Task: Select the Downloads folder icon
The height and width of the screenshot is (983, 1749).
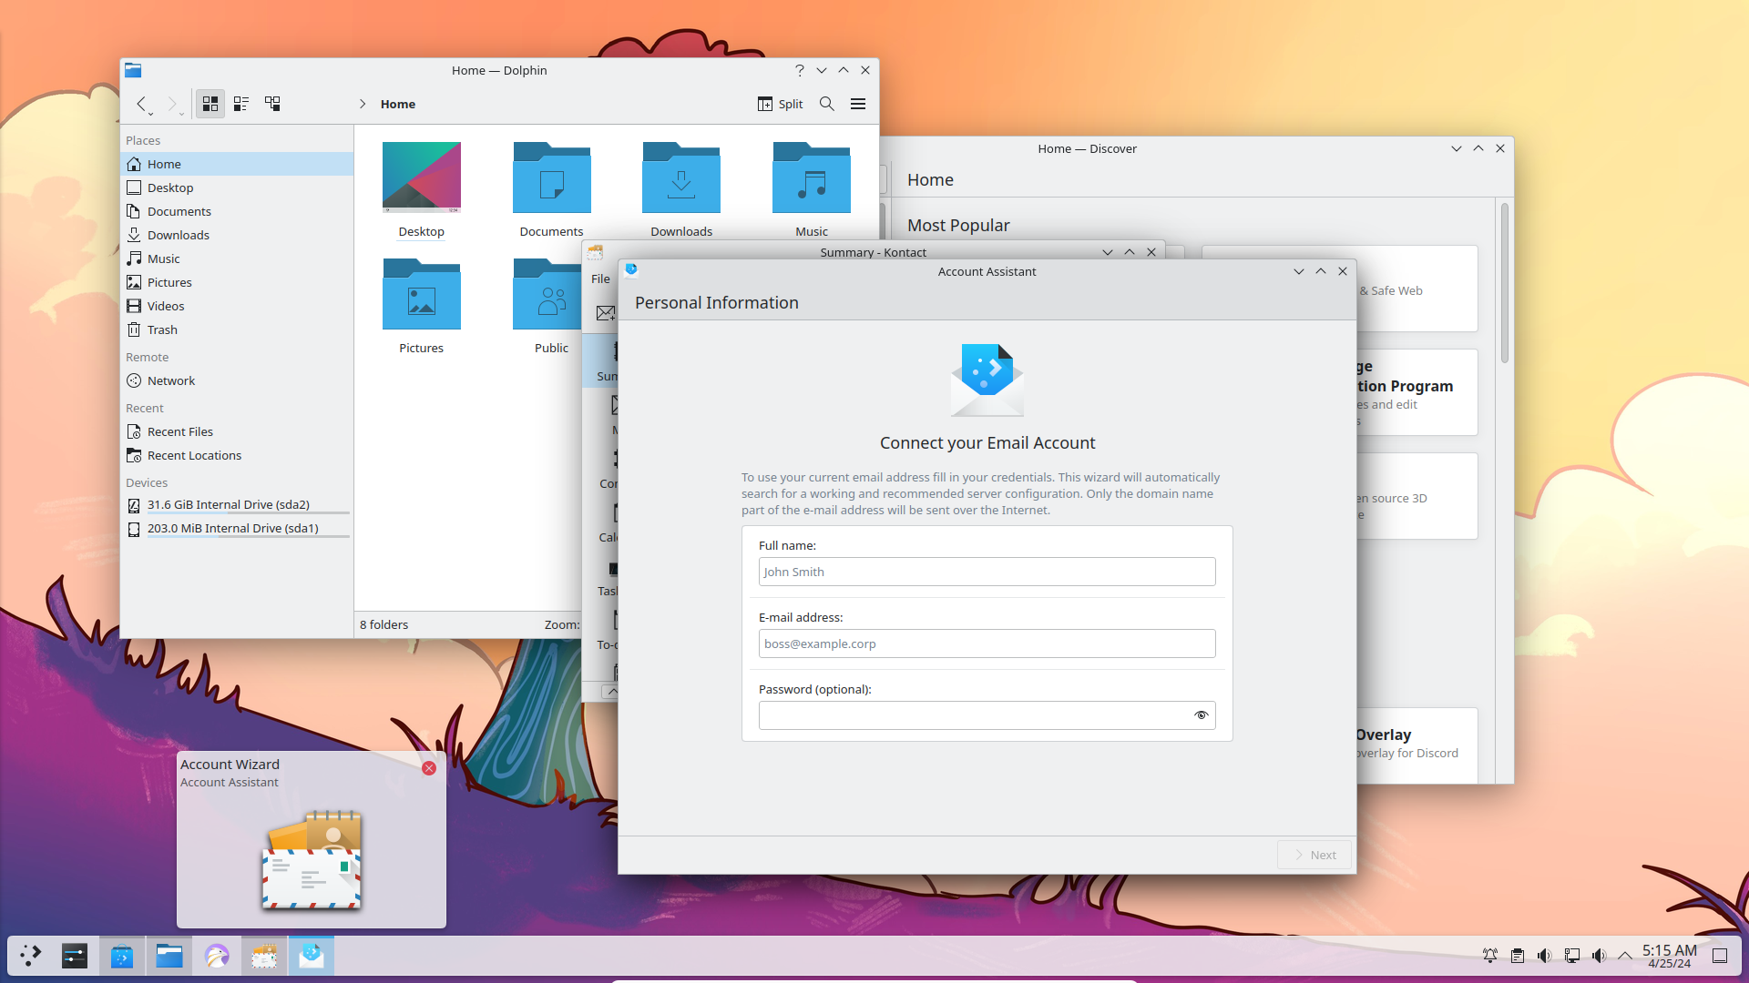Action: click(x=681, y=177)
